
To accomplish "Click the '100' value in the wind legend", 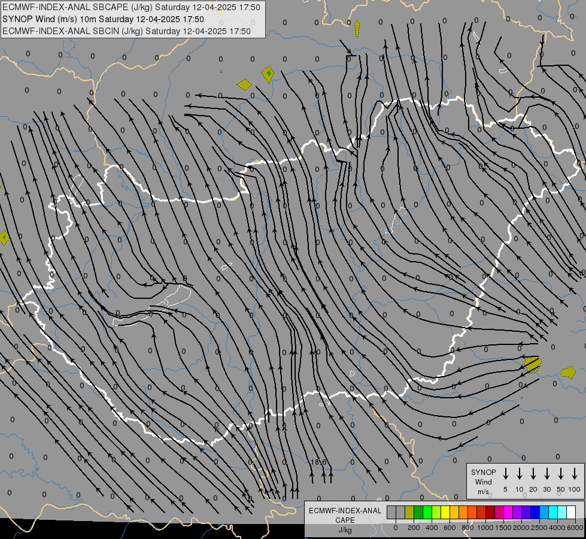I will coord(574,489).
